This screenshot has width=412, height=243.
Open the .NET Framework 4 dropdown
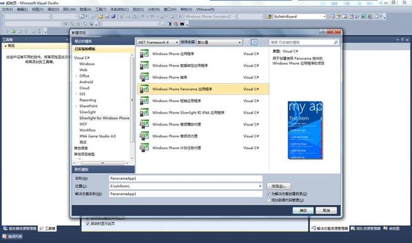158,42
